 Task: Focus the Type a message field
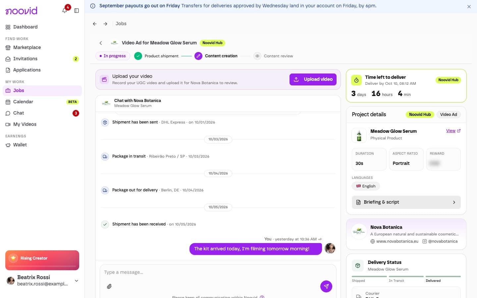tap(218, 273)
